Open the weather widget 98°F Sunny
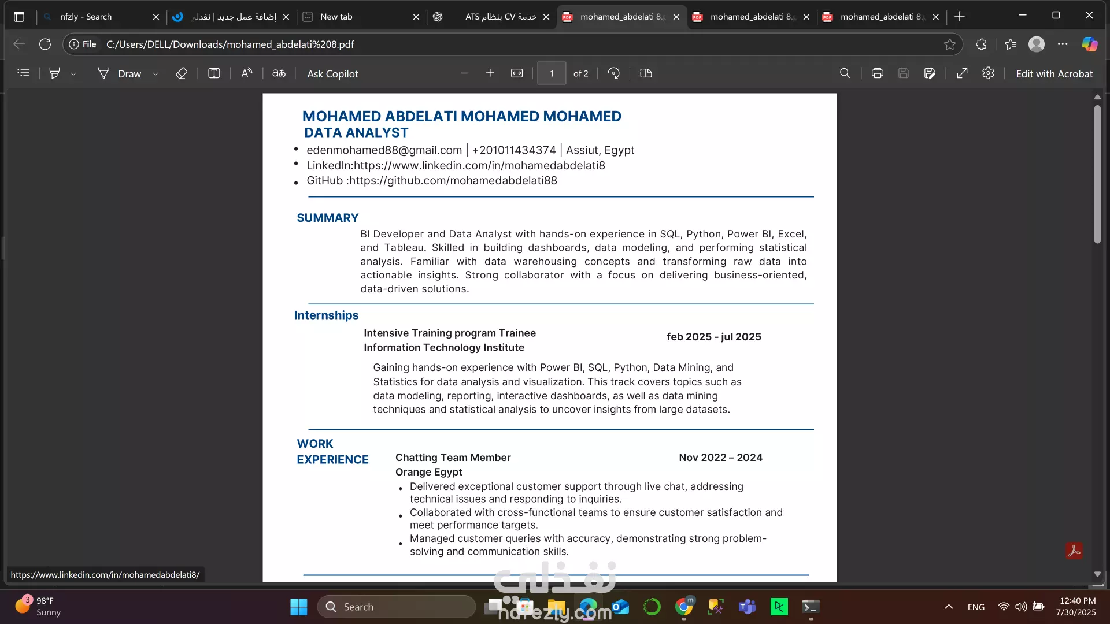Viewport: 1110px width, 624px height. click(38, 607)
